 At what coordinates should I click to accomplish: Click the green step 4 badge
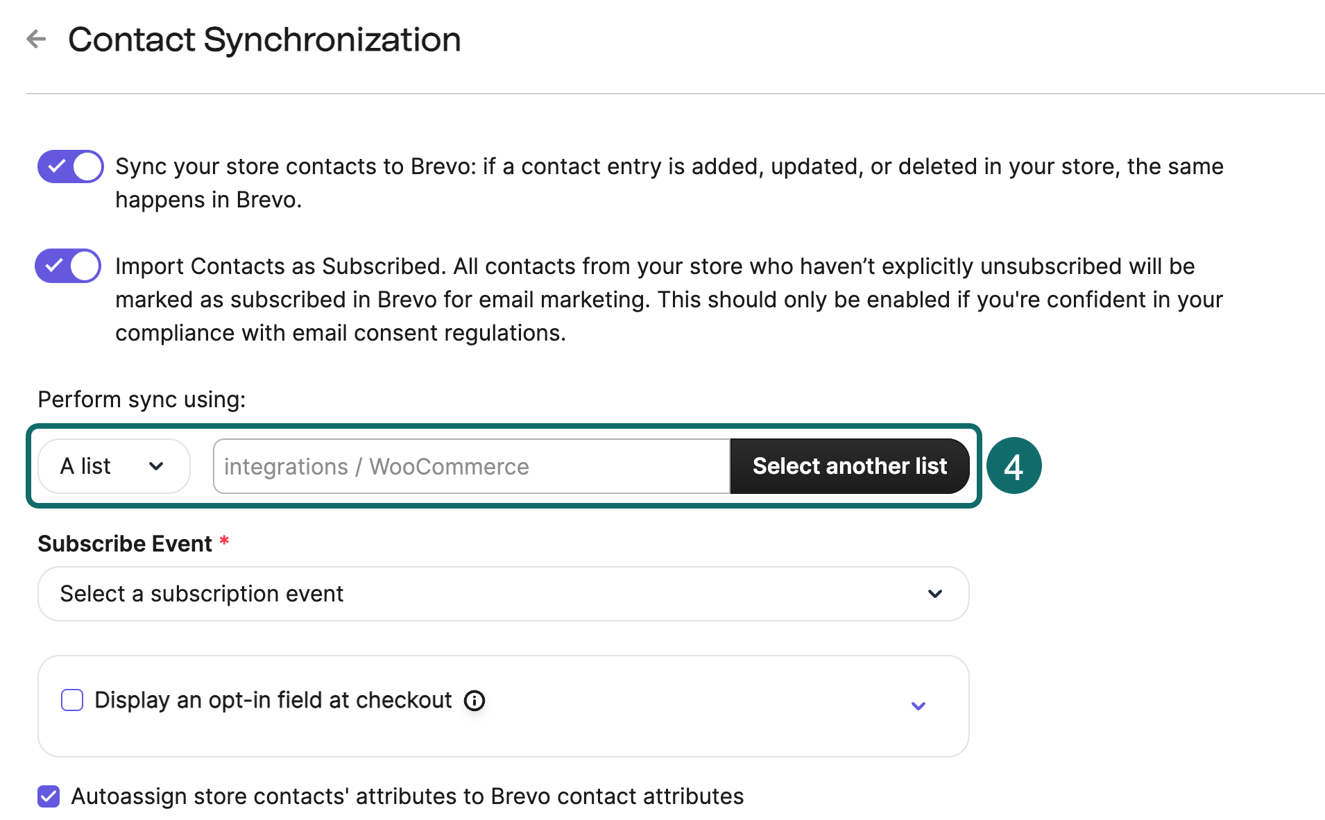1014,465
